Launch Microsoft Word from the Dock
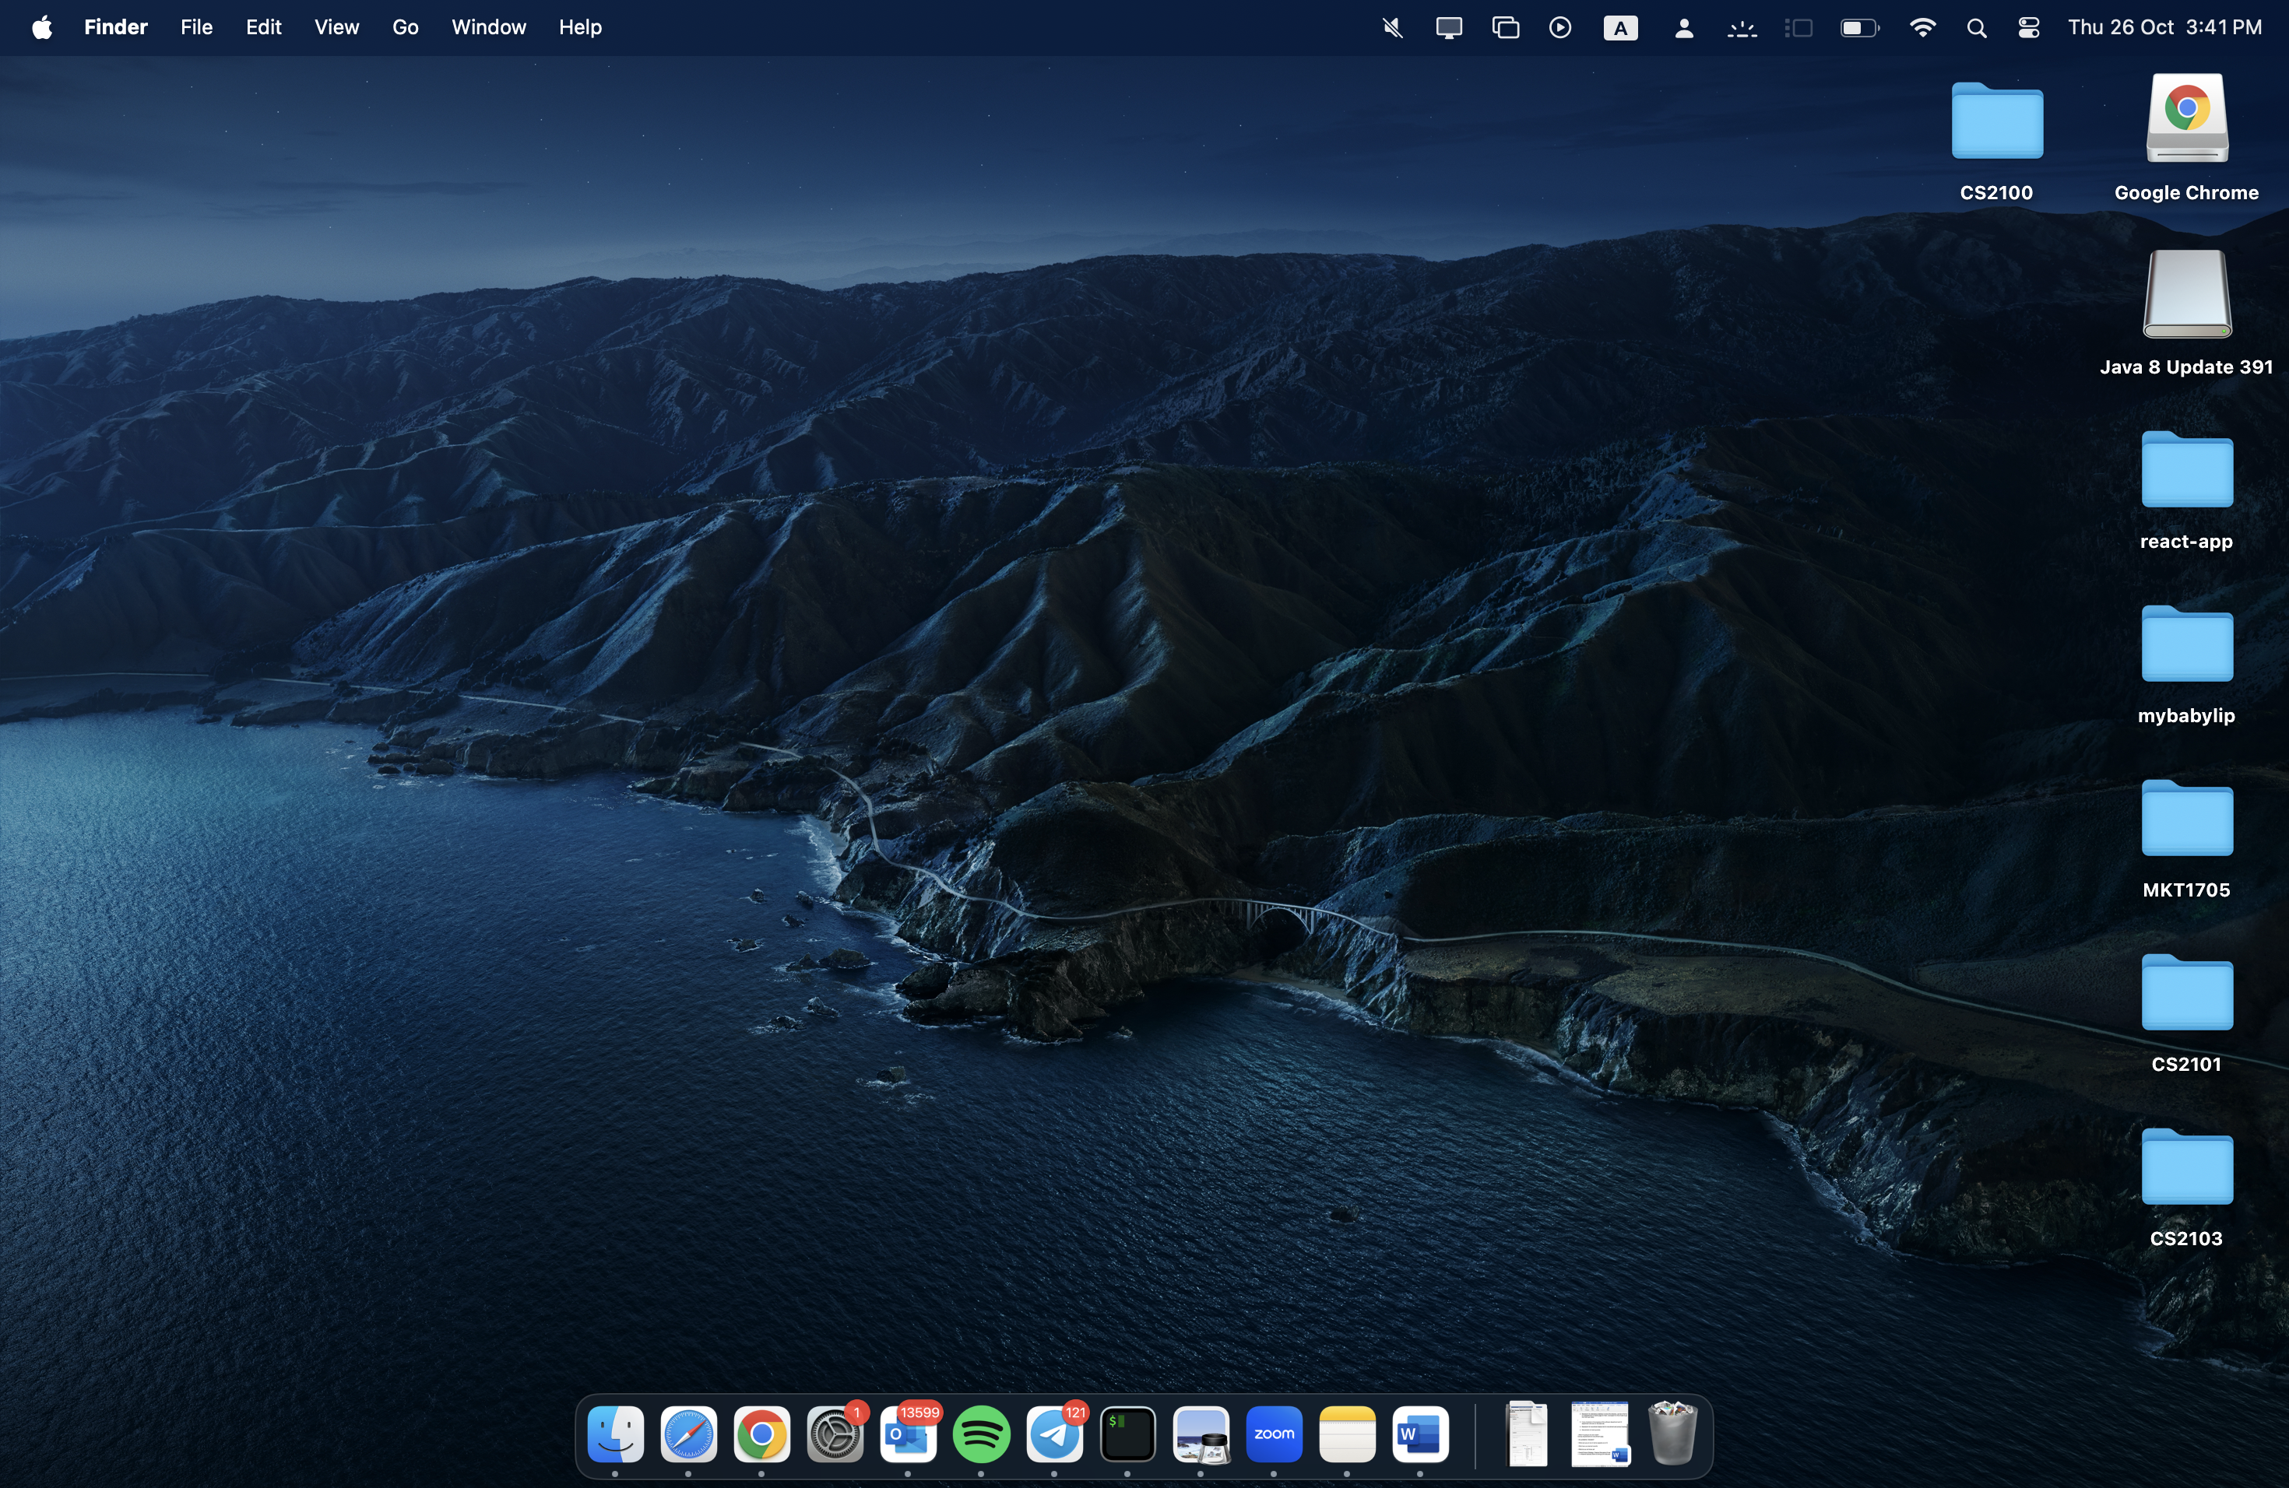The image size is (2289, 1488). (x=1419, y=1435)
